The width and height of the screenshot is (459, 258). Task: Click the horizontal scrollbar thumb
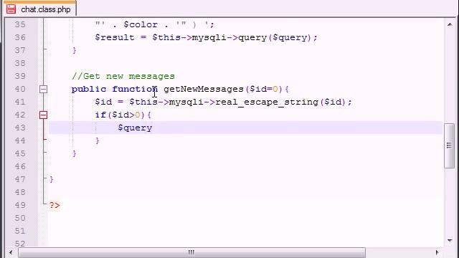pyautogui.click(x=191, y=252)
